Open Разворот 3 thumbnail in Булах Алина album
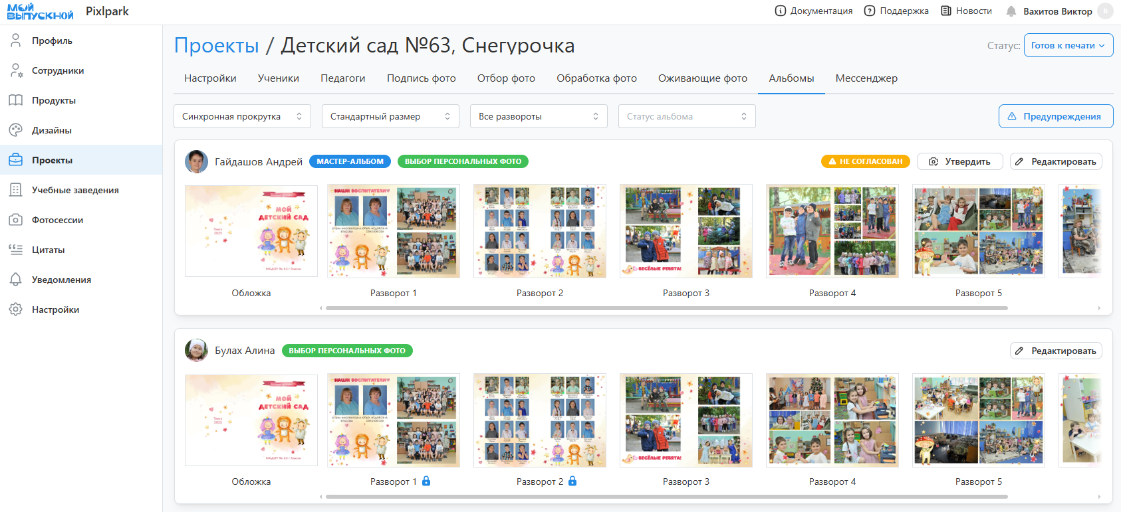The image size is (1121, 512). tap(685, 420)
